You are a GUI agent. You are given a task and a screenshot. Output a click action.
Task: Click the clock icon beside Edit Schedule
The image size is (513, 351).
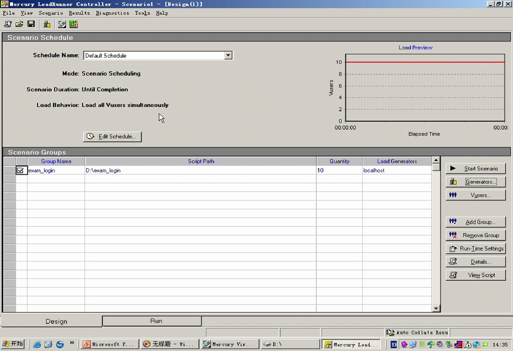pos(90,136)
